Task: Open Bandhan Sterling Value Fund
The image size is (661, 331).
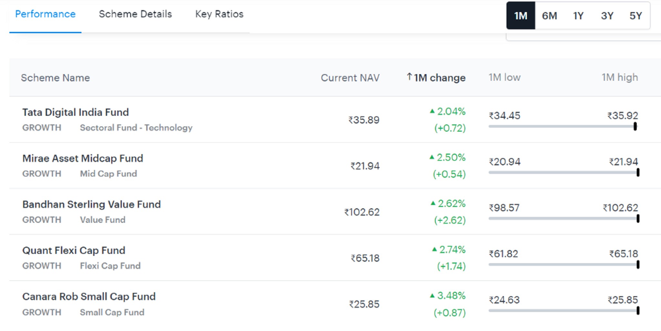Action: coord(91,205)
